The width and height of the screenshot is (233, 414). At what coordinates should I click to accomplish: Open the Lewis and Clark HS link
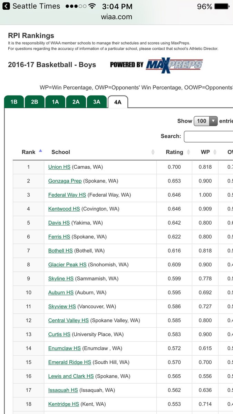click(71, 376)
